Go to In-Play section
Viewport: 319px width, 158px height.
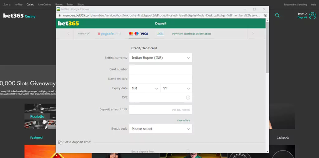pyautogui.click(x=18, y=4)
